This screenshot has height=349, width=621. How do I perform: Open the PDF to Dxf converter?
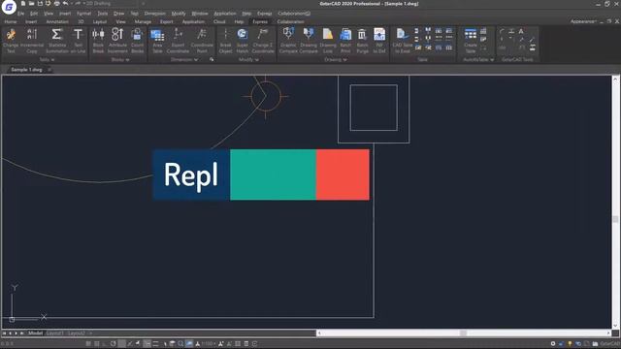[379, 41]
